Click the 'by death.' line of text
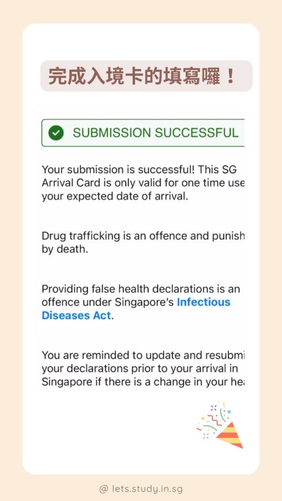Viewport: 282px width, 501px height. click(65, 249)
